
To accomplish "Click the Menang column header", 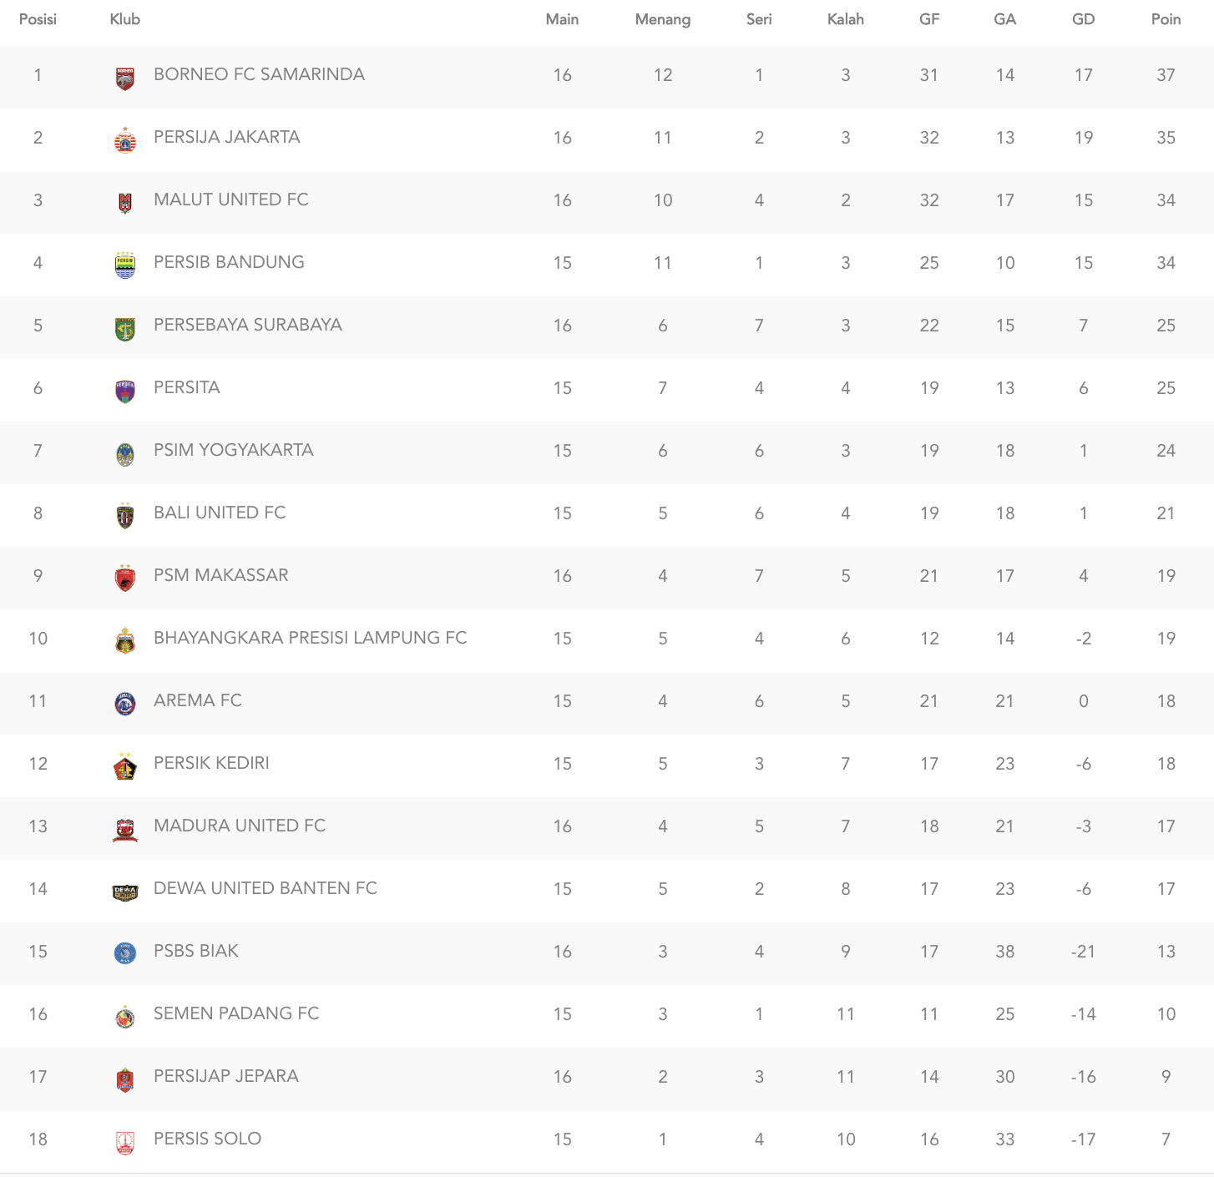I will [x=662, y=19].
